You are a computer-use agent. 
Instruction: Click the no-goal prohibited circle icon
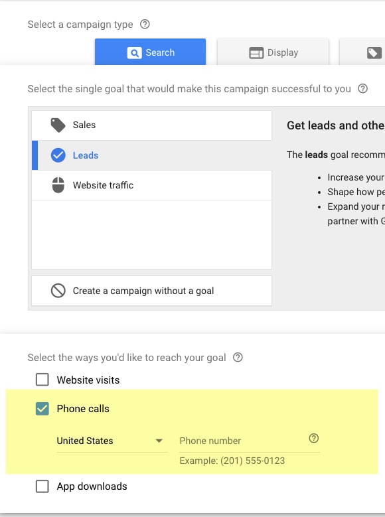(58, 291)
